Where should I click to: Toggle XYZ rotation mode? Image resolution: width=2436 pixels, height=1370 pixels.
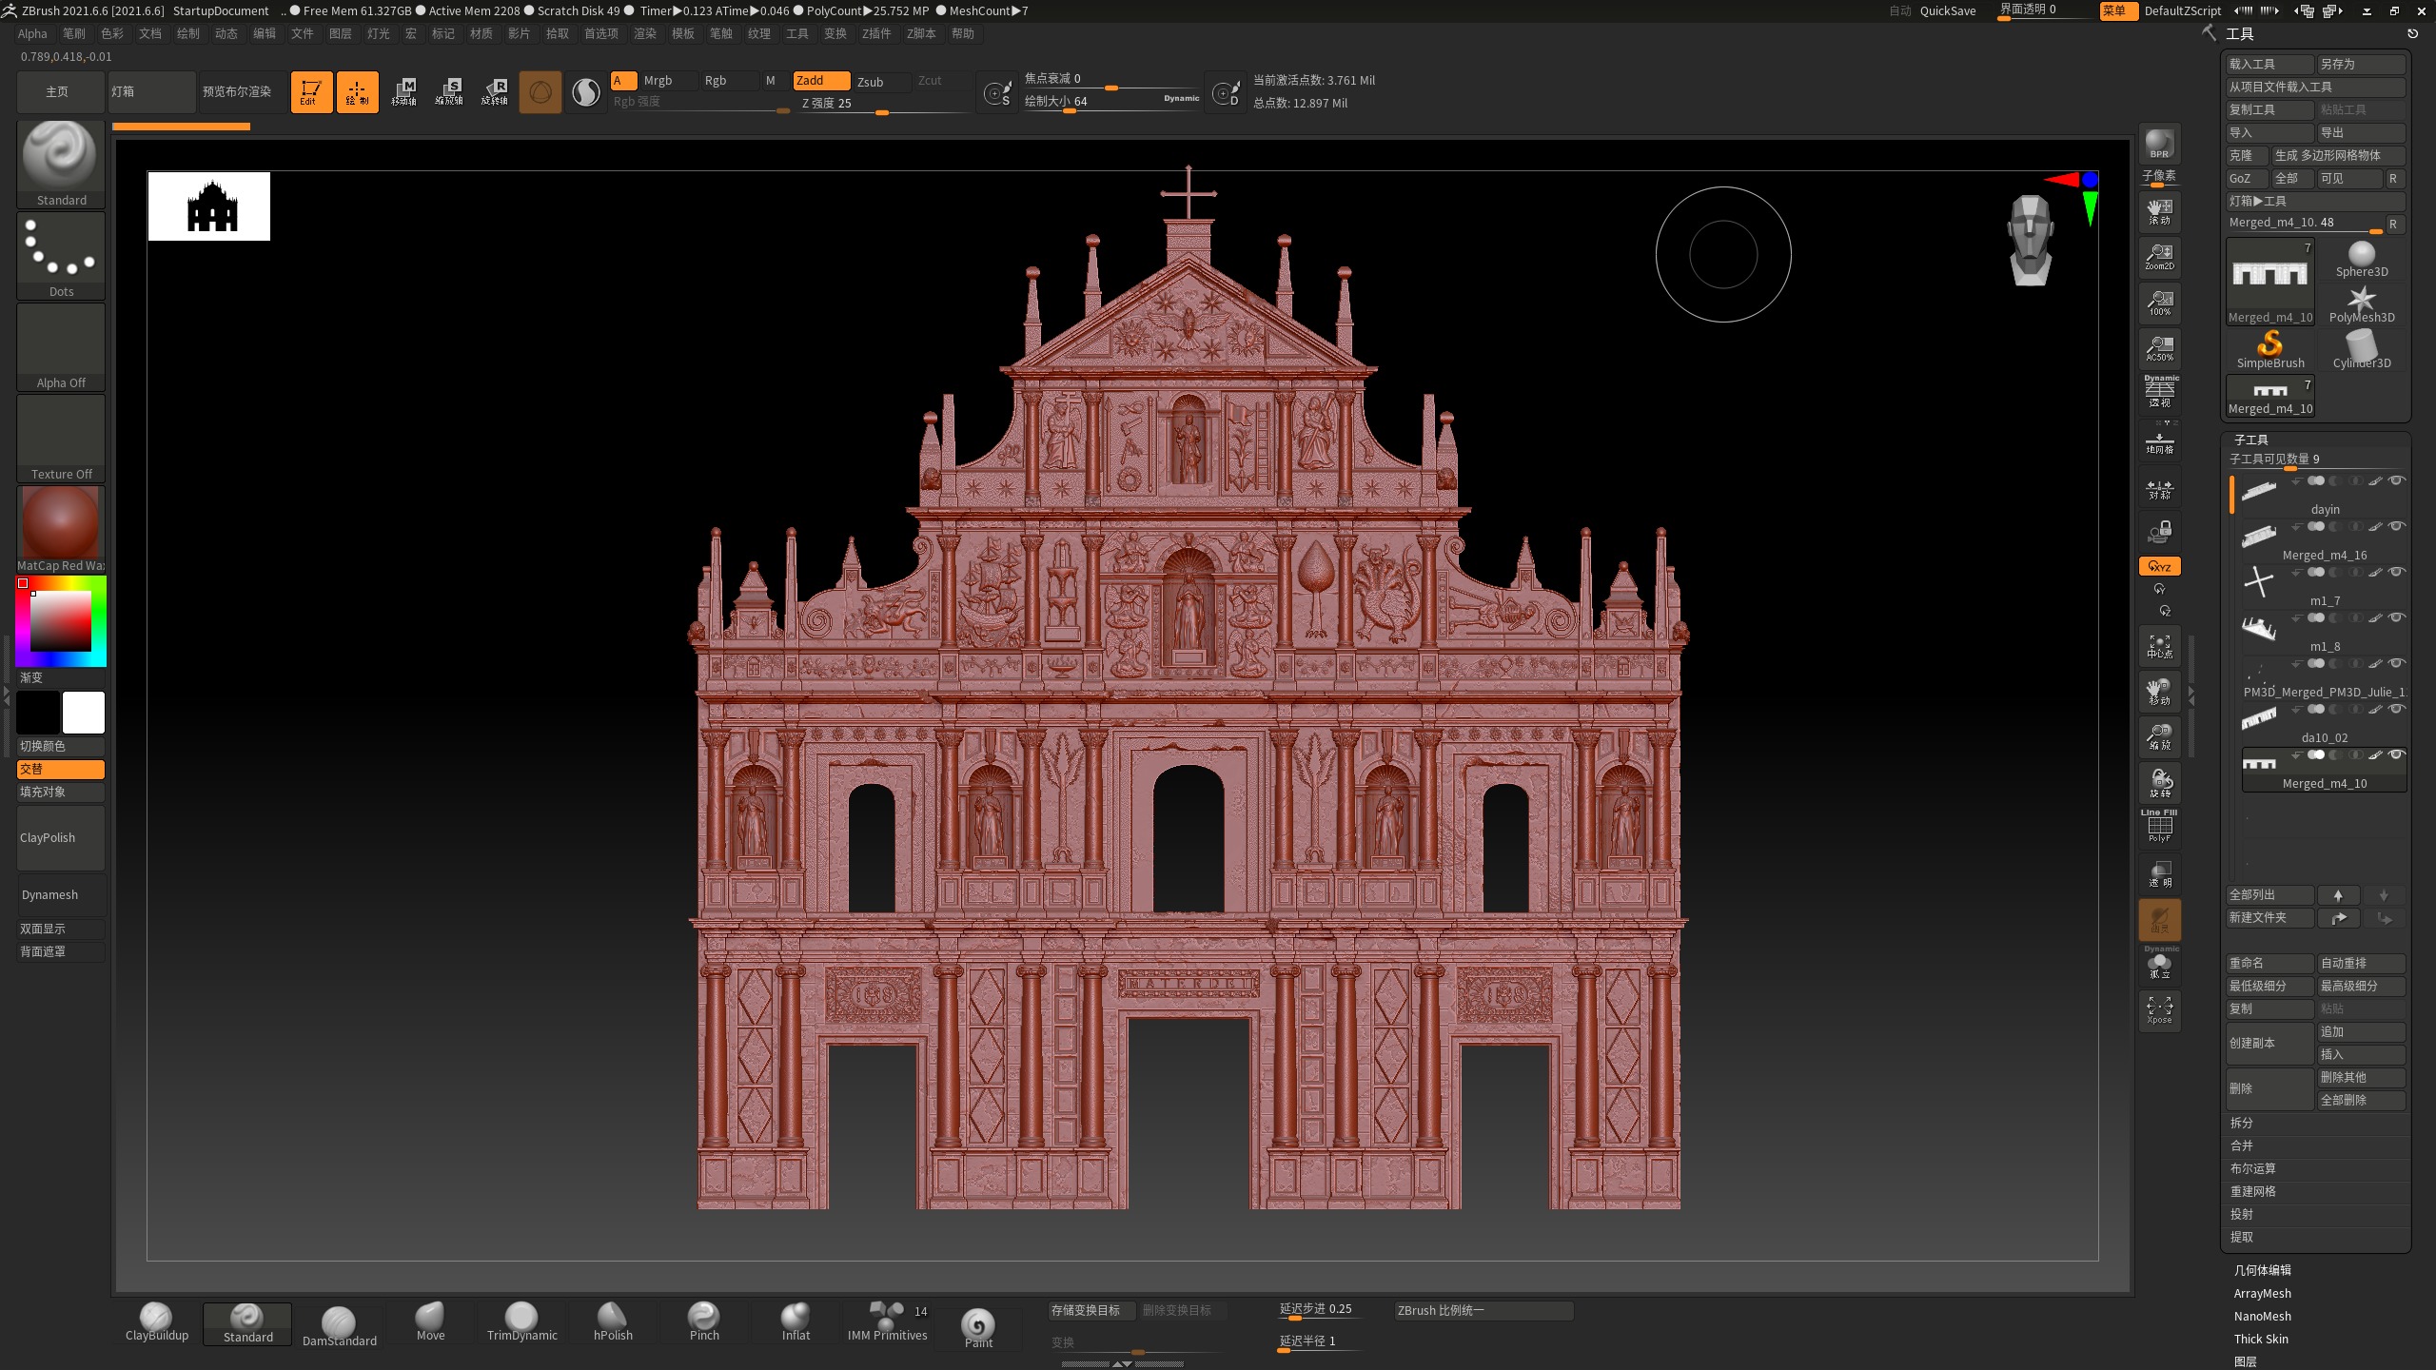[2159, 566]
